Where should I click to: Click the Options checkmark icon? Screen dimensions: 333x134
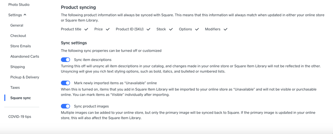(197, 29)
